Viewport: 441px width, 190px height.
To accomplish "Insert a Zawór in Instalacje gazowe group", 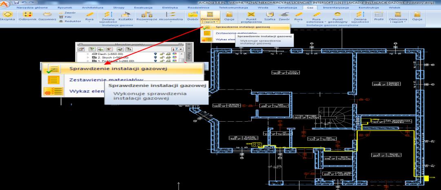I will [x=67, y=13].
